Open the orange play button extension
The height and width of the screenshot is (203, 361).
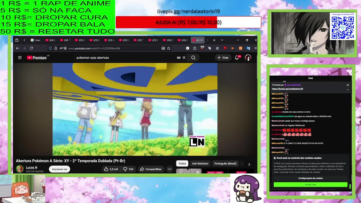[233, 48]
